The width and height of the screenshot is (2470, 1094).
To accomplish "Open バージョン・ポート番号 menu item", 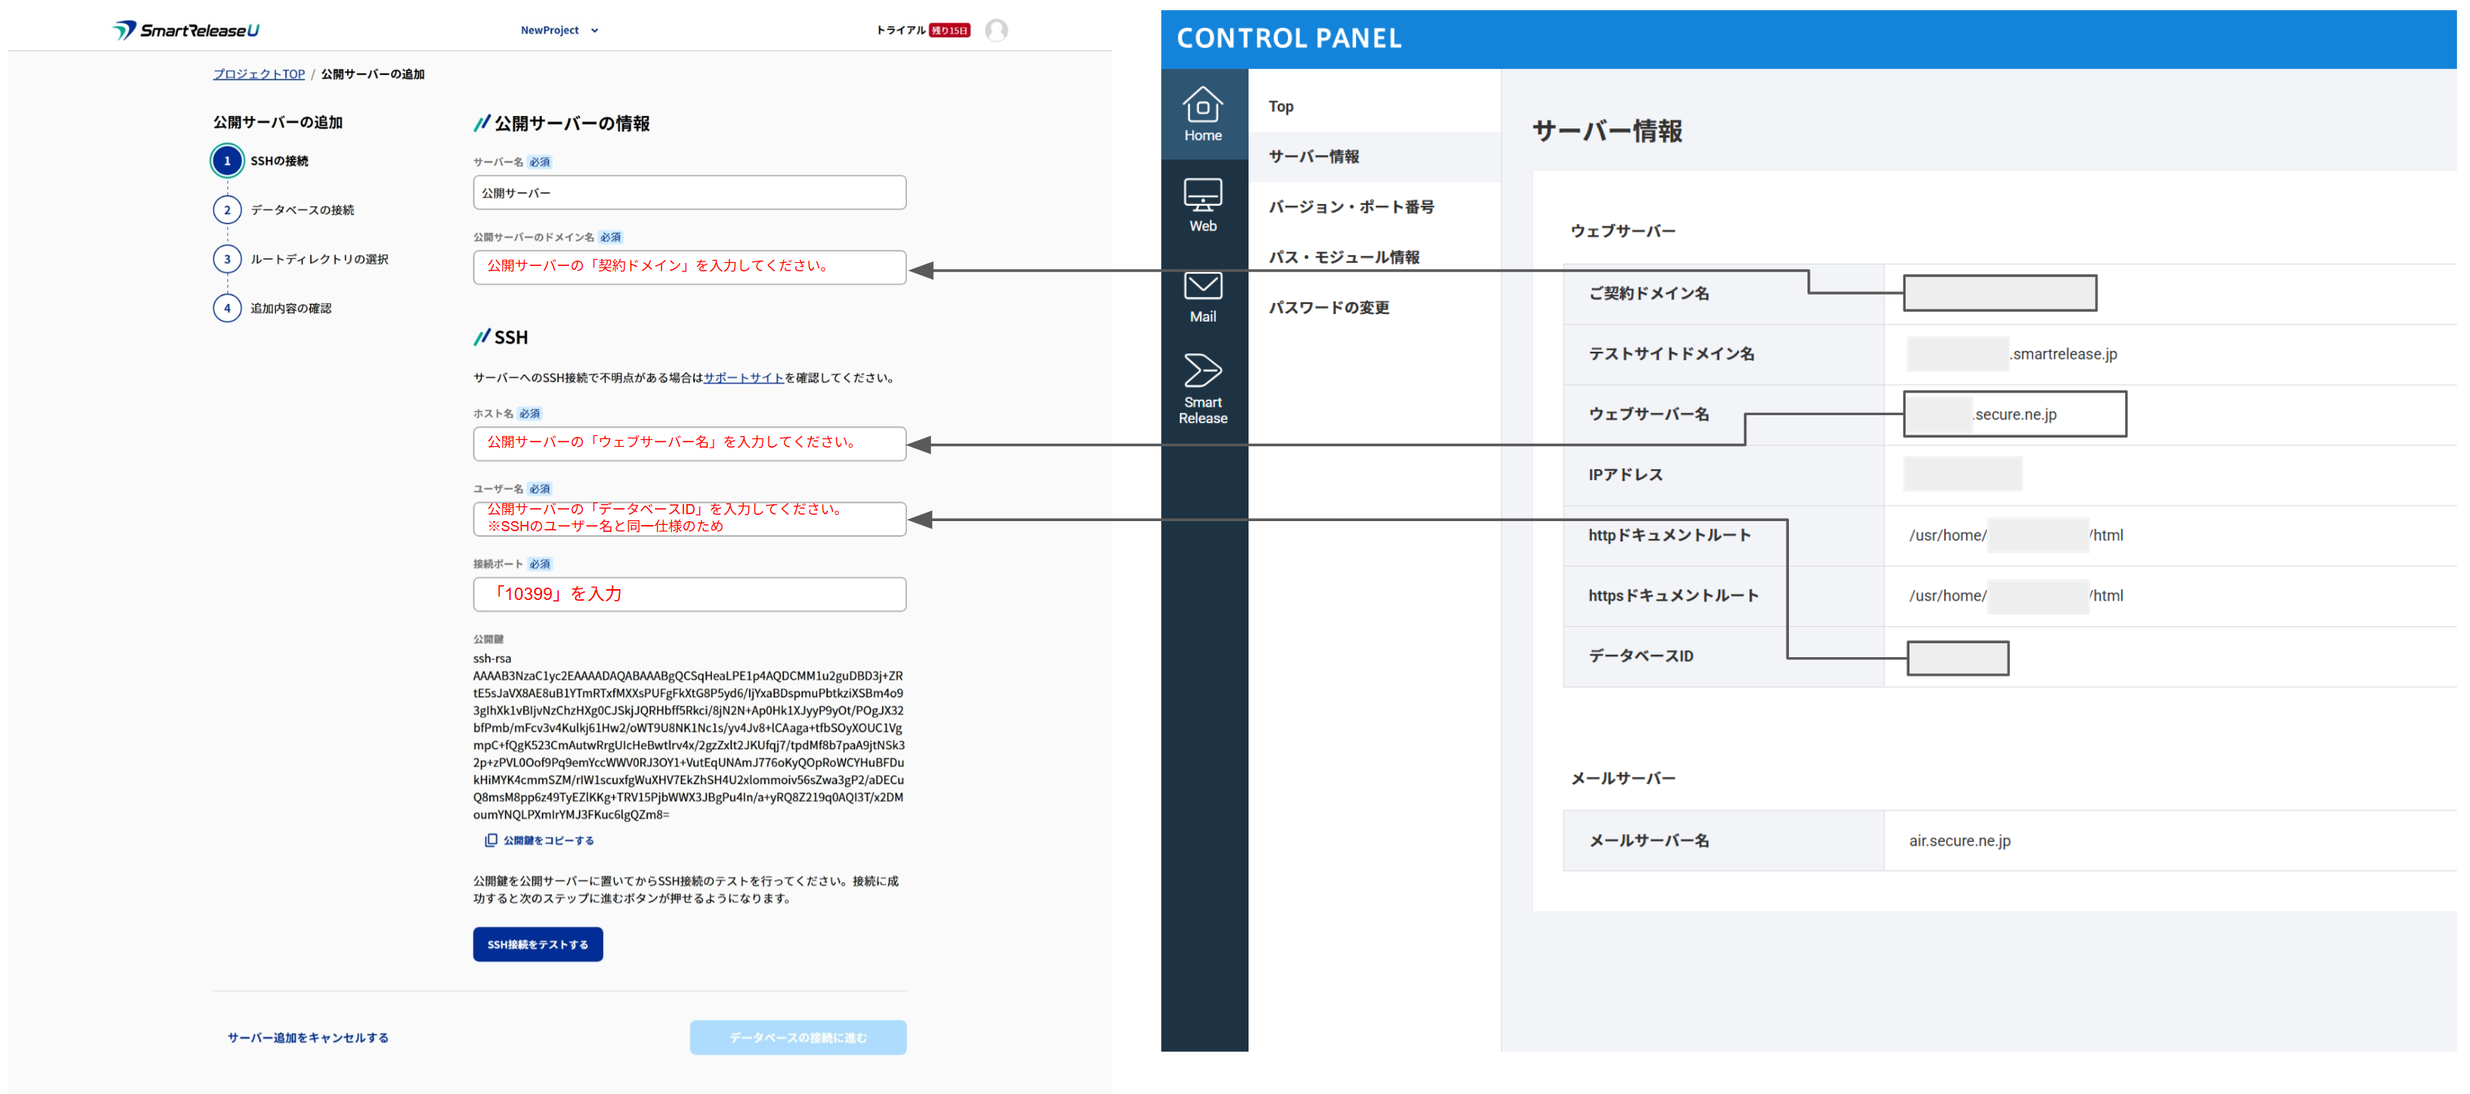I will 1350,207.
